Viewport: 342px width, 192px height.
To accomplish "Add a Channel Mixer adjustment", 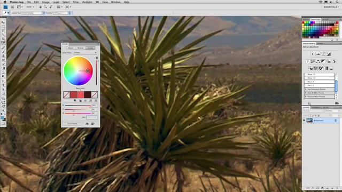I will 333,61.
